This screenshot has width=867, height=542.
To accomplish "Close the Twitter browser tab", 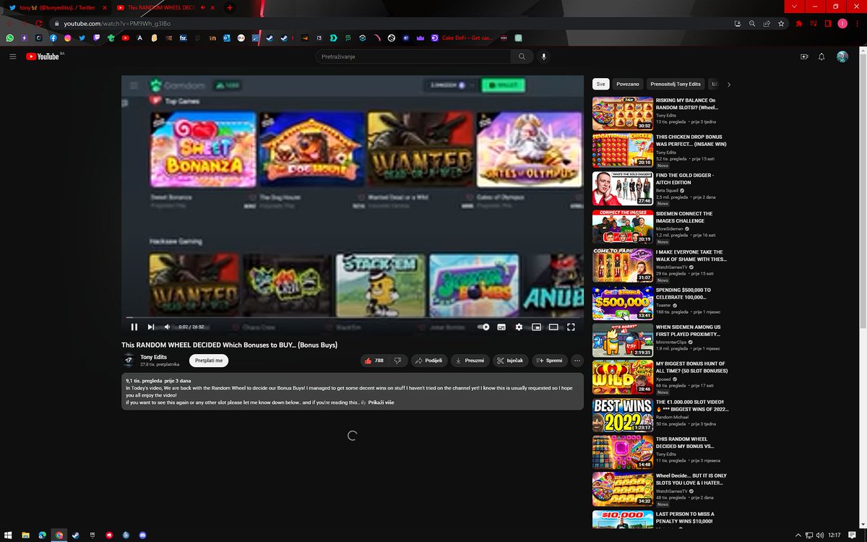I will 104,7.
